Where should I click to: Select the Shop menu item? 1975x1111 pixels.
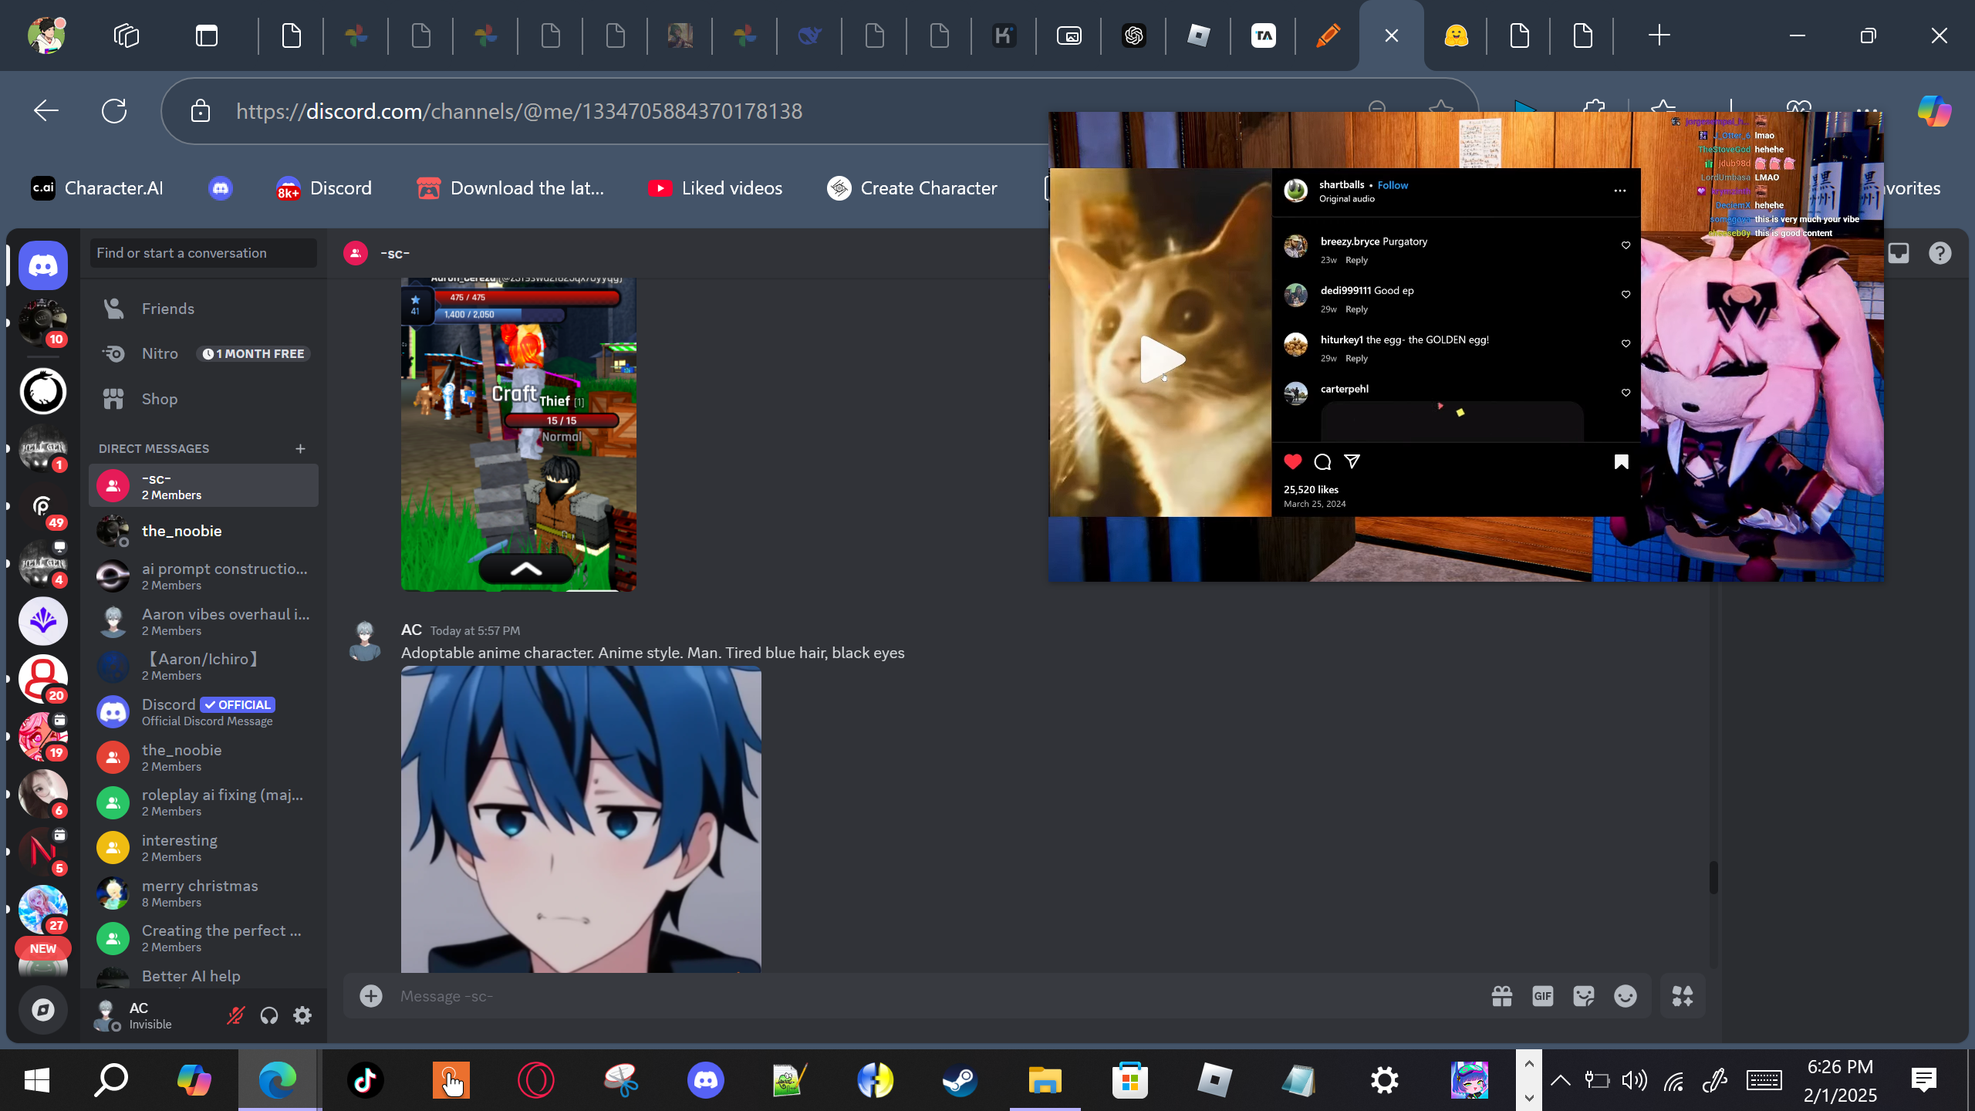click(159, 399)
